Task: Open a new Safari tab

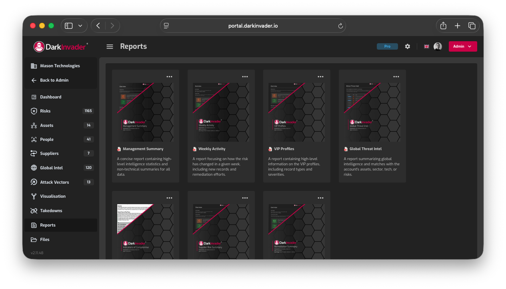Action: tap(458, 26)
